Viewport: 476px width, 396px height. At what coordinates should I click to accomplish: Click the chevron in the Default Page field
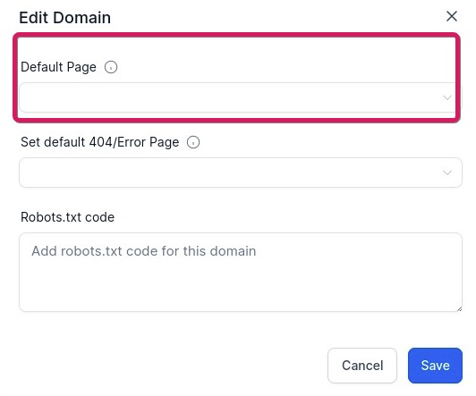click(x=446, y=97)
